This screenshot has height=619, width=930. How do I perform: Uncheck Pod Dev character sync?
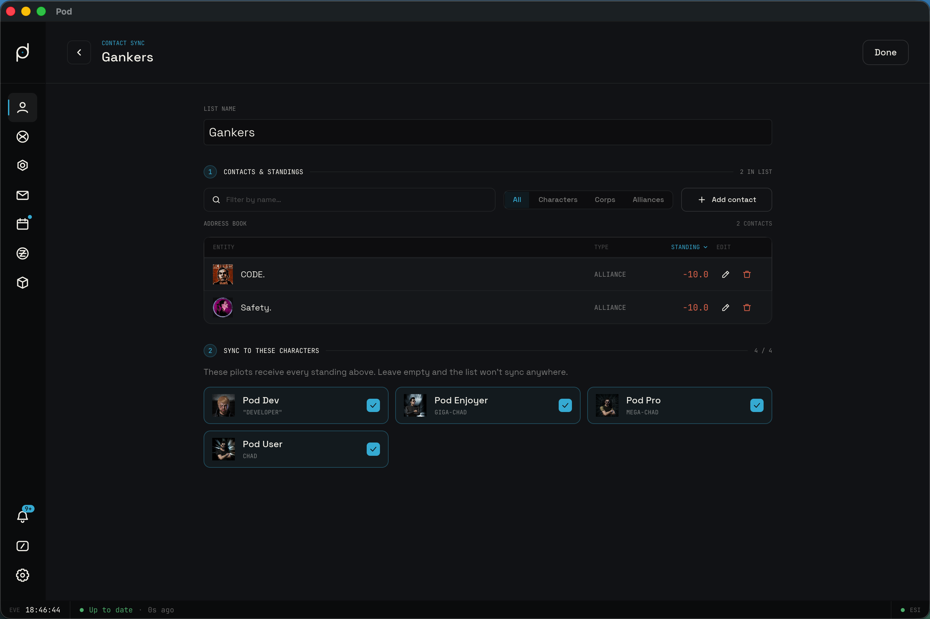(373, 405)
